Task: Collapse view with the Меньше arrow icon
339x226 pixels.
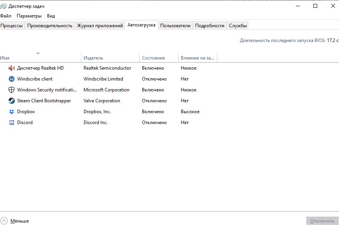Action: click(4, 221)
